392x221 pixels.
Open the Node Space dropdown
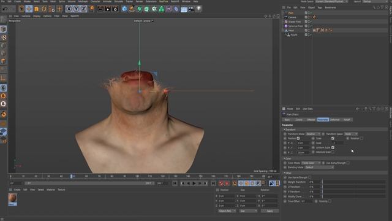coord(331,1)
